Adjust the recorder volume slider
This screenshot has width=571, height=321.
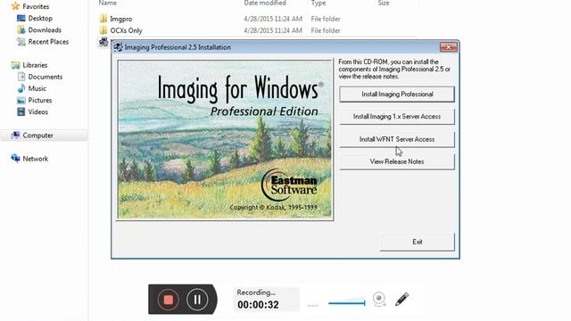tap(347, 302)
